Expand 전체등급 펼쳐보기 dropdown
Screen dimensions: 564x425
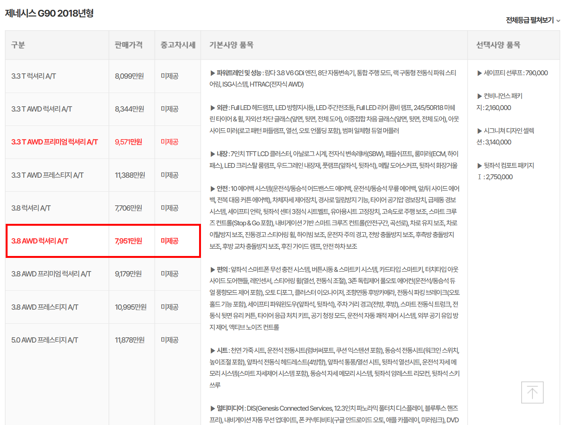click(533, 20)
